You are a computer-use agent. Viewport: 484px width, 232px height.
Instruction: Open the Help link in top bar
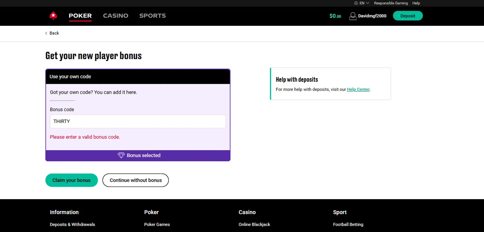tap(416, 3)
